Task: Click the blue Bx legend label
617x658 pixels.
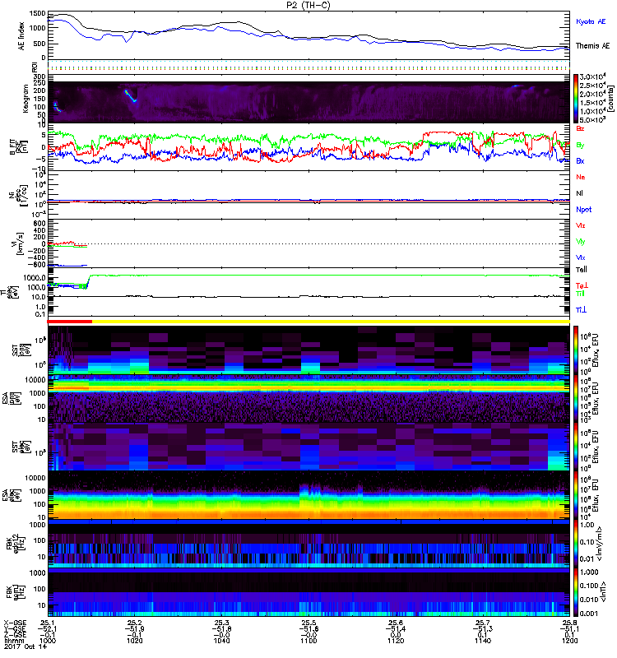Action: click(581, 160)
